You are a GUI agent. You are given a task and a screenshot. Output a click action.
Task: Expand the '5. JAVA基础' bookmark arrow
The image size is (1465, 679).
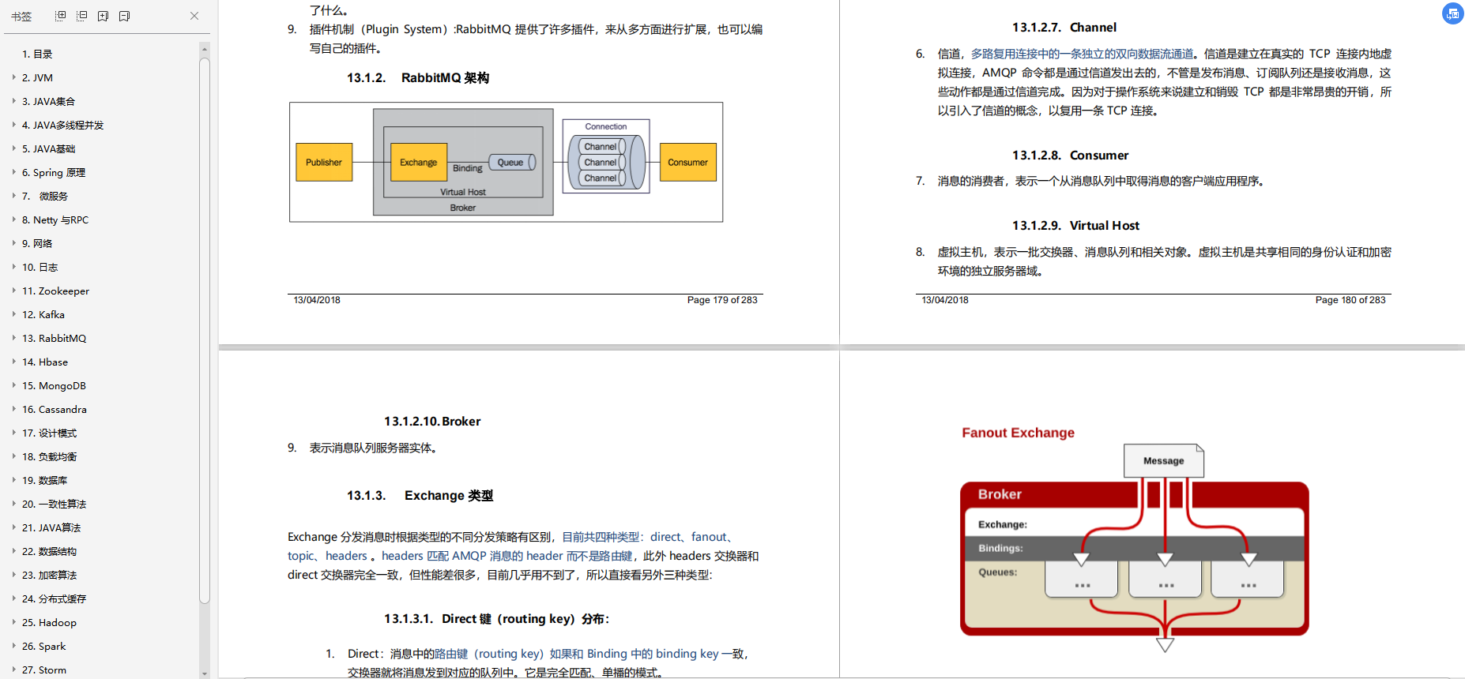point(14,148)
